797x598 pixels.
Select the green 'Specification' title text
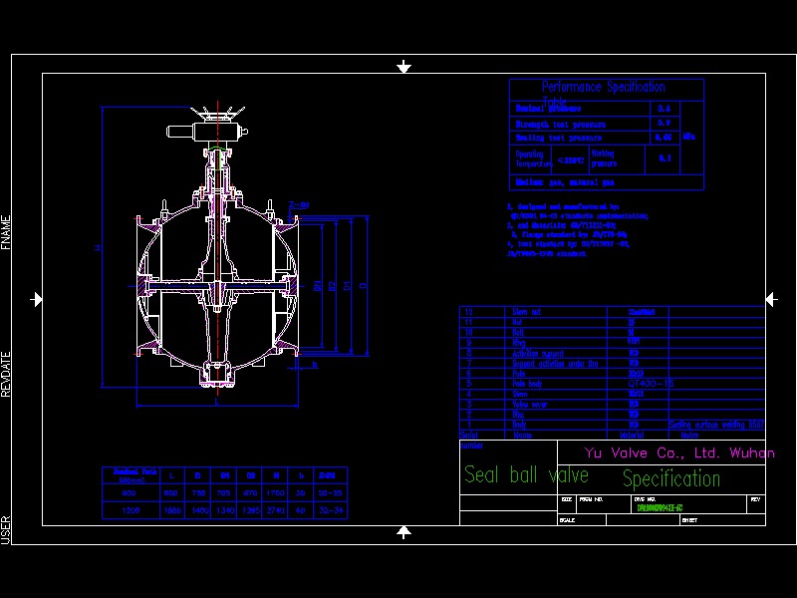pos(671,478)
